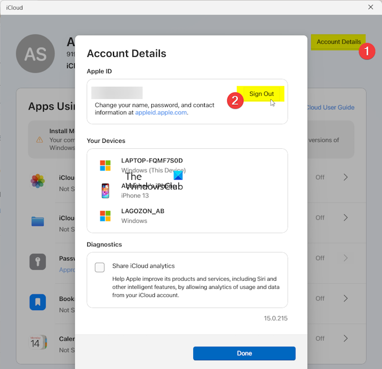This screenshot has width=382, height=369.
Task: Close the iCloud window
Action: [371, 7]
